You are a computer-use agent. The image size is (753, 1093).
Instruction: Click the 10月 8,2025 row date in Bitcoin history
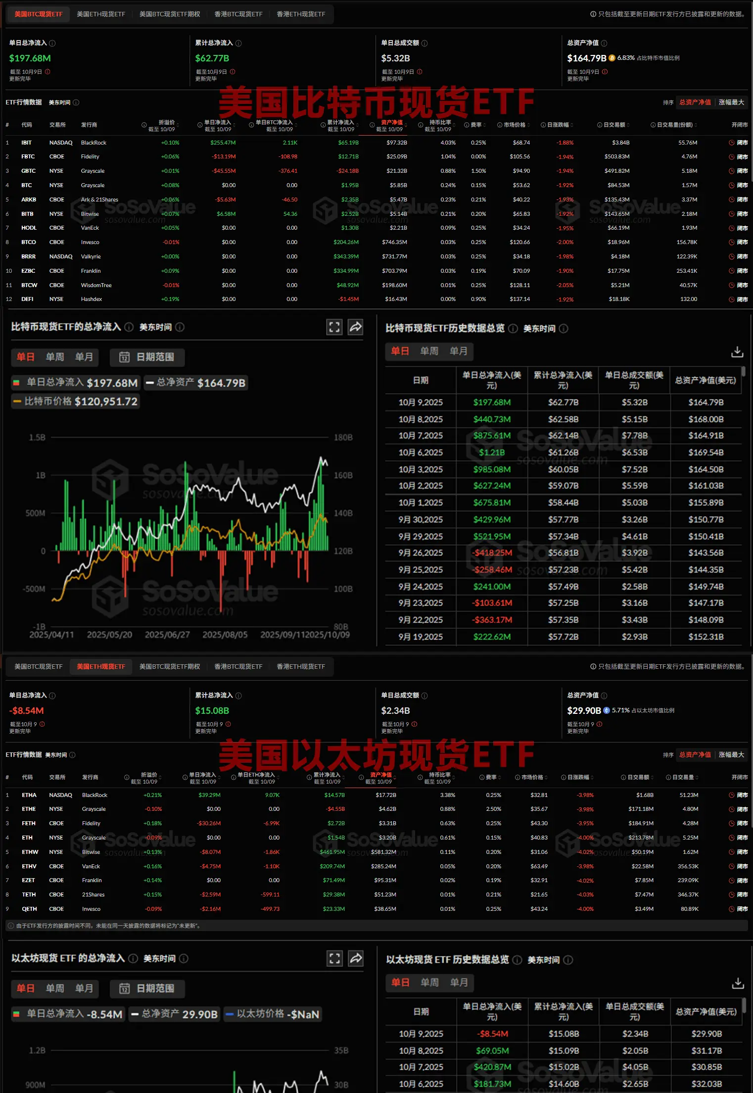point(421,419)
